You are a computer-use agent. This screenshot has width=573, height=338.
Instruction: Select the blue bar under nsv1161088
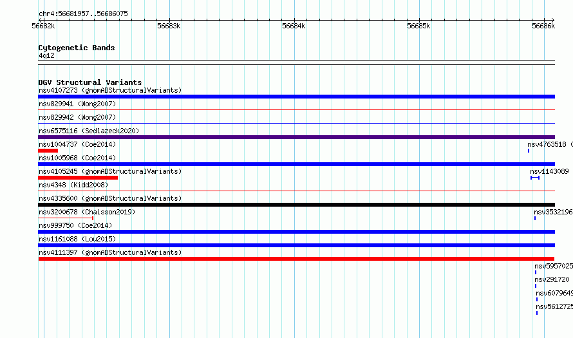click(x=296, y=245)
